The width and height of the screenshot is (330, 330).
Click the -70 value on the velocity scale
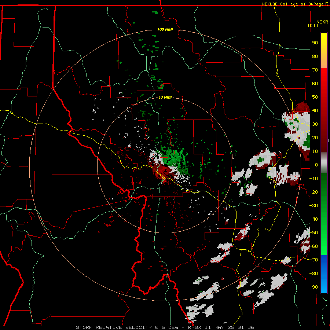(313, 260)
